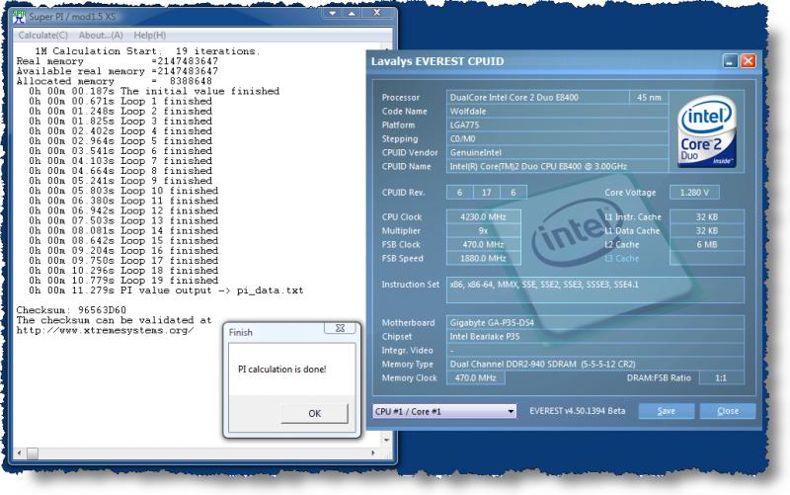The image size is (790, 495).
Task: Click the Chipset value Intel Bearlake P35
Action: click(595, 336)
